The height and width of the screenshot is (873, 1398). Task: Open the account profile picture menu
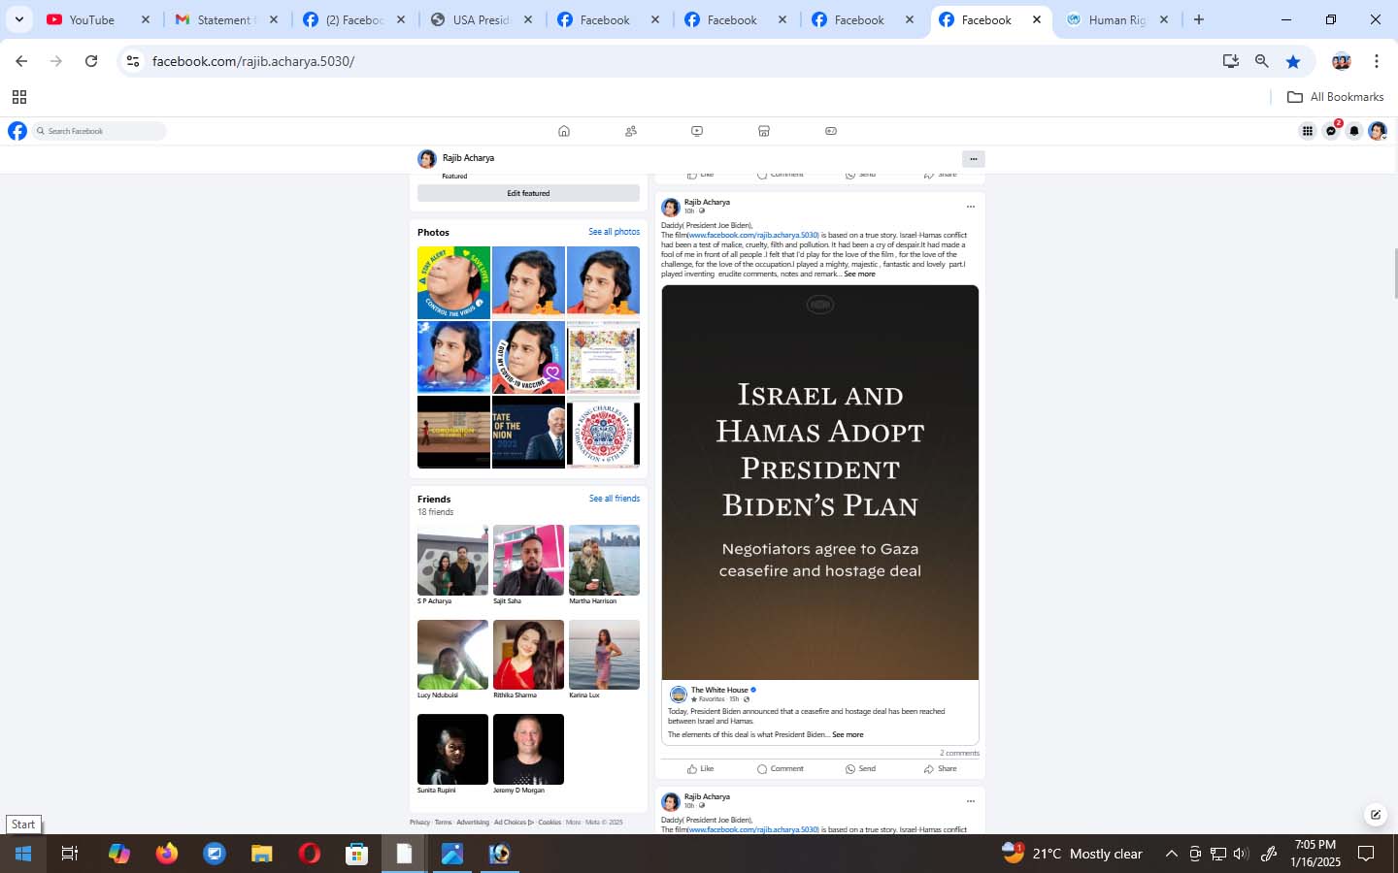point(1378,131)
